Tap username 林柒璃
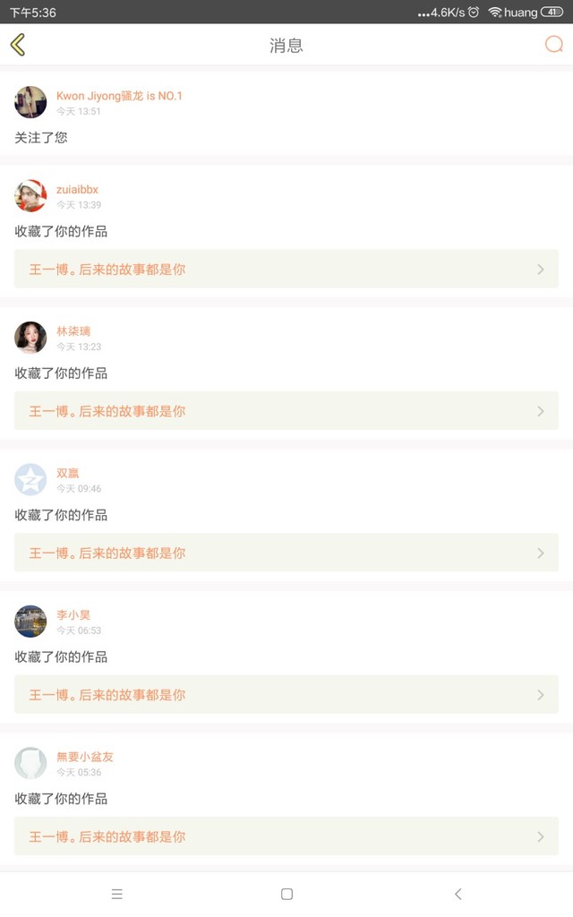 [73, 331]
